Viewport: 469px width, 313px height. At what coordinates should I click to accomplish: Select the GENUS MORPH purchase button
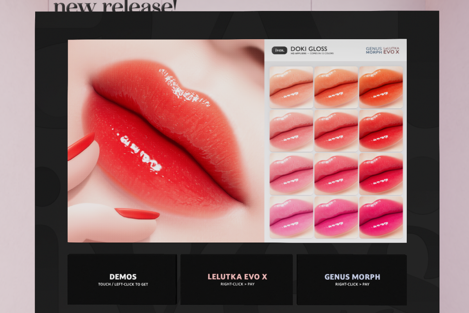352,279
